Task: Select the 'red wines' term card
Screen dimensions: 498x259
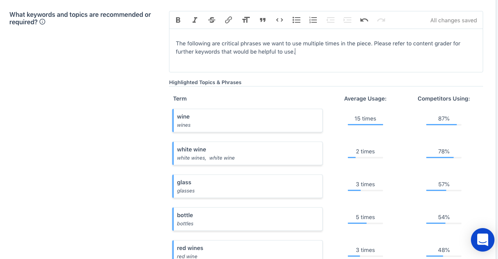Action: 247,251
